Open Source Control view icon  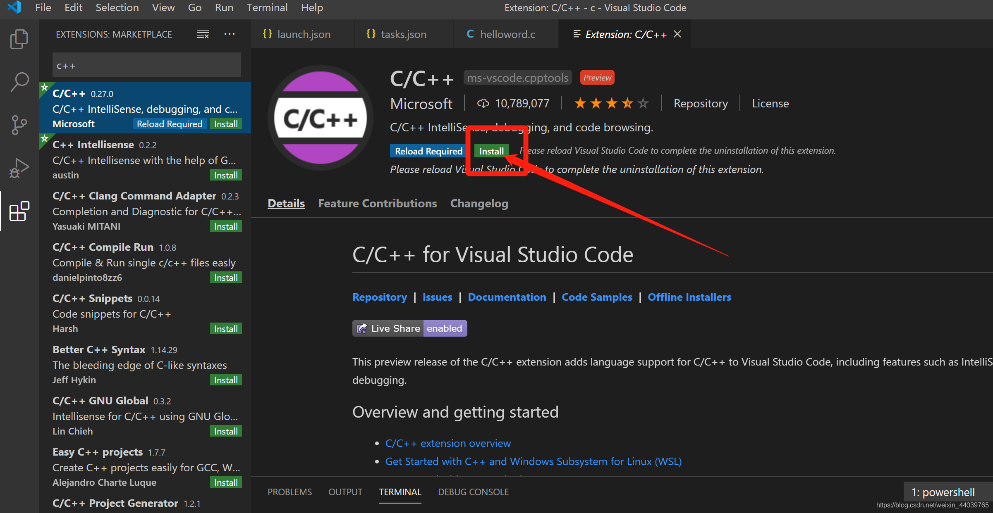click(19, 125)
